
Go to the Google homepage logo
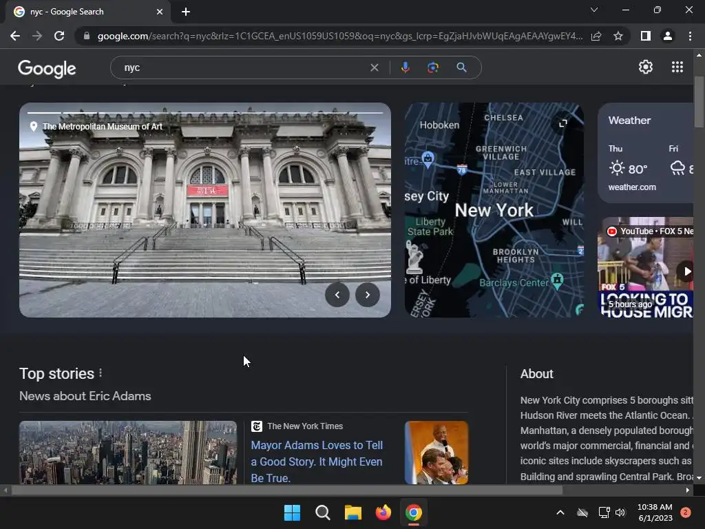[47, 68]
